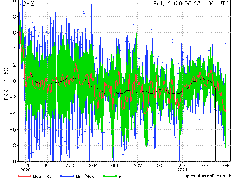Screen dimensions: 231x178
Task: Click the 'nao index' axis title
Action: [5, 84]
